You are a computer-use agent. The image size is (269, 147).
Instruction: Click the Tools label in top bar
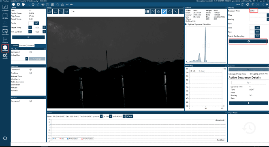point(238,4)
